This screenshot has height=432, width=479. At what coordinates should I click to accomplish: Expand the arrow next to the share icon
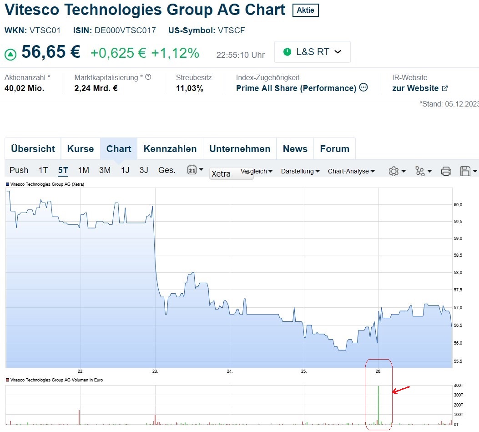429,171
